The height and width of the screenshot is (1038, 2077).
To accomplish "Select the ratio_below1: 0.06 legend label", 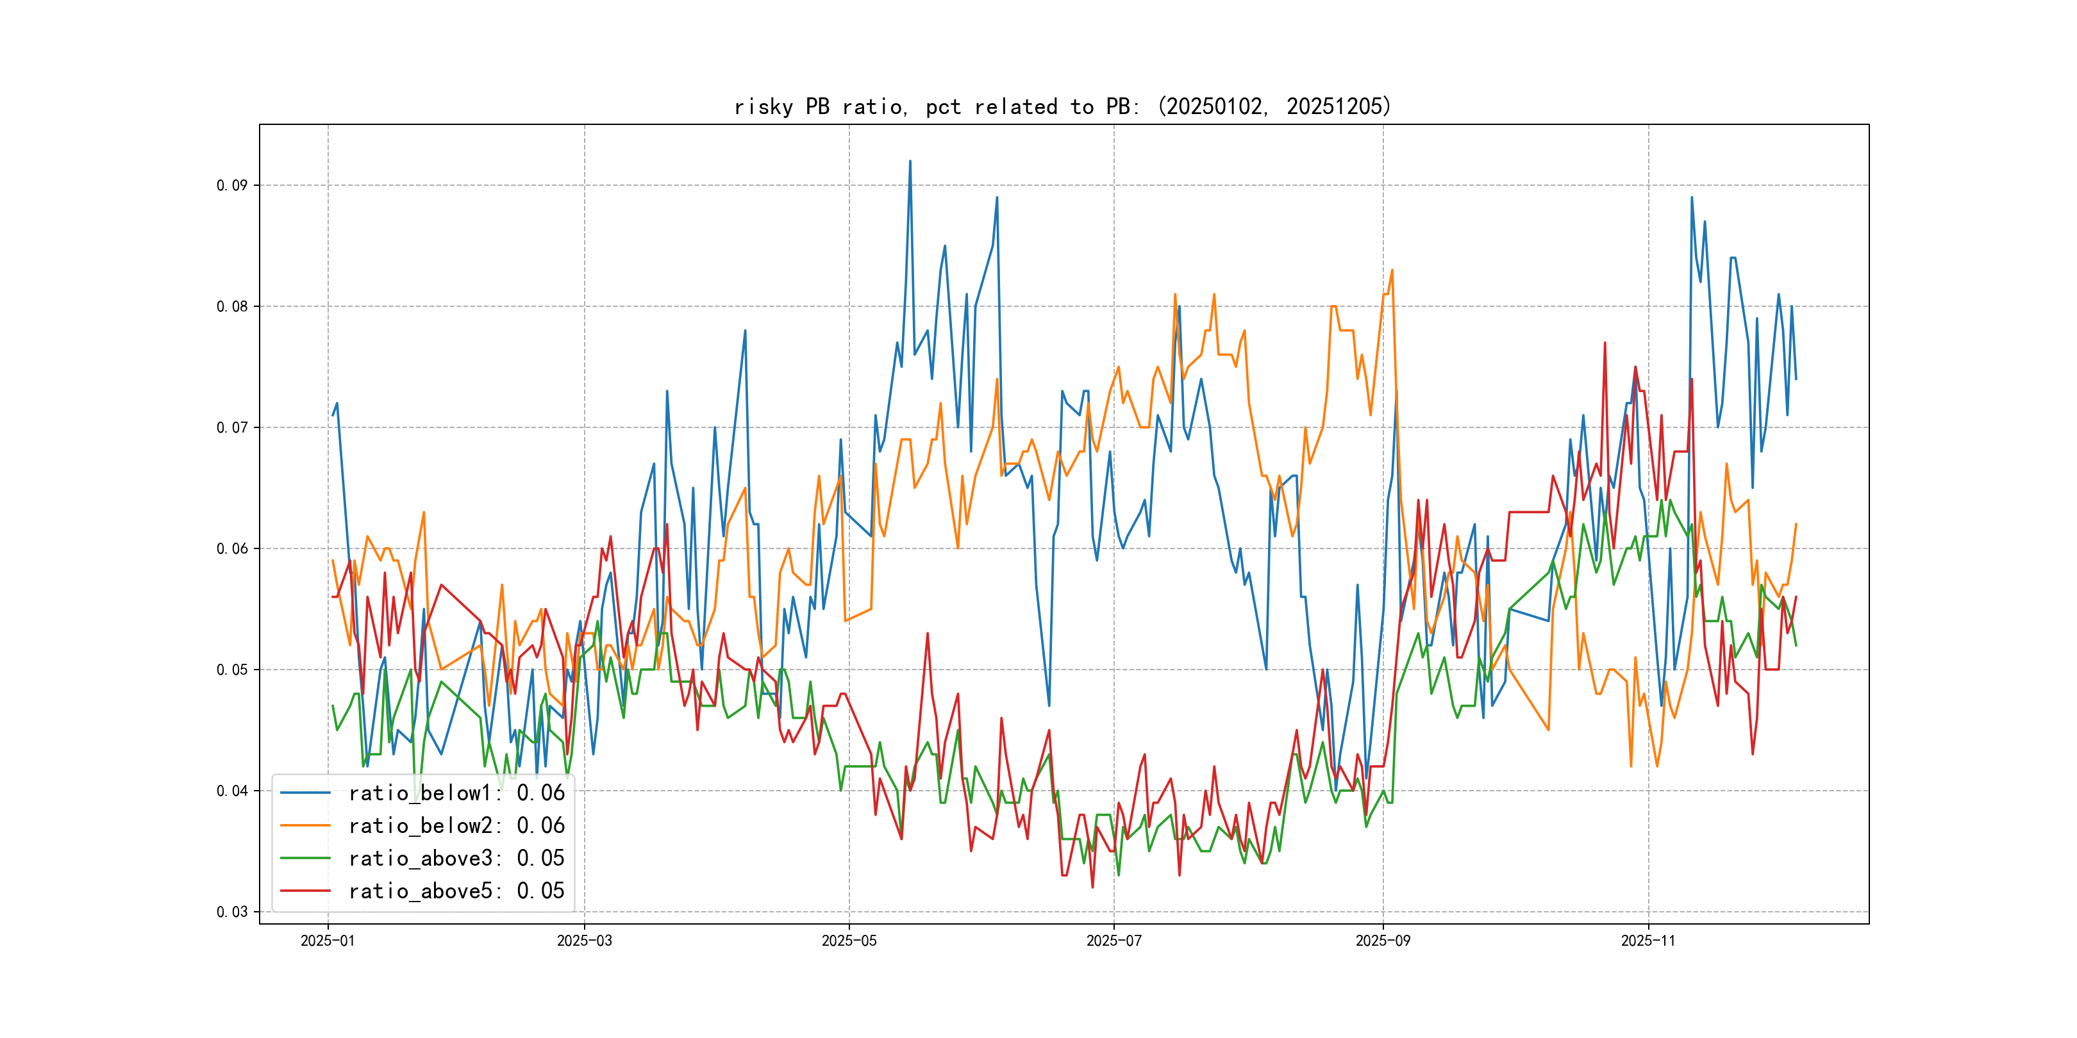I will [456, 793].
